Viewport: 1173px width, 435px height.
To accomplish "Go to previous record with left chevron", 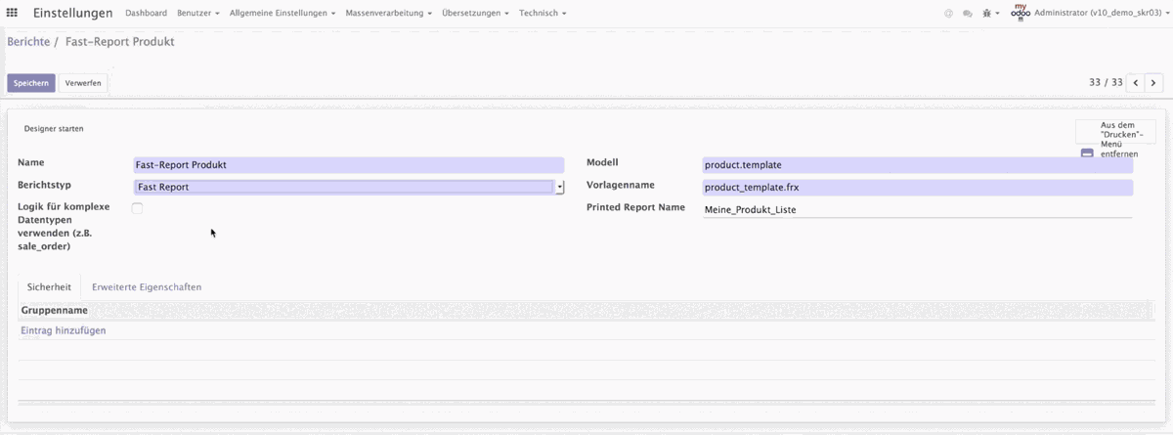I will (x=1136, y=83).
